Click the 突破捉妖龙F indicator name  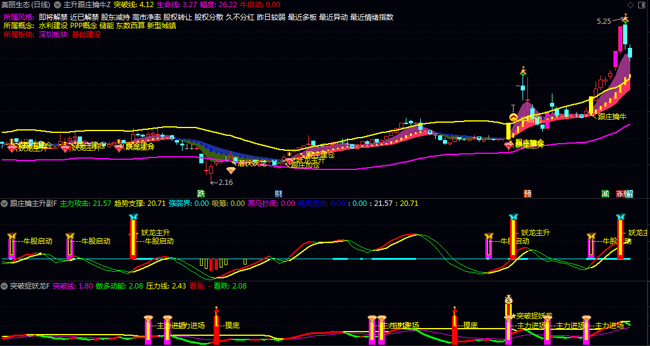pos(30,286)
